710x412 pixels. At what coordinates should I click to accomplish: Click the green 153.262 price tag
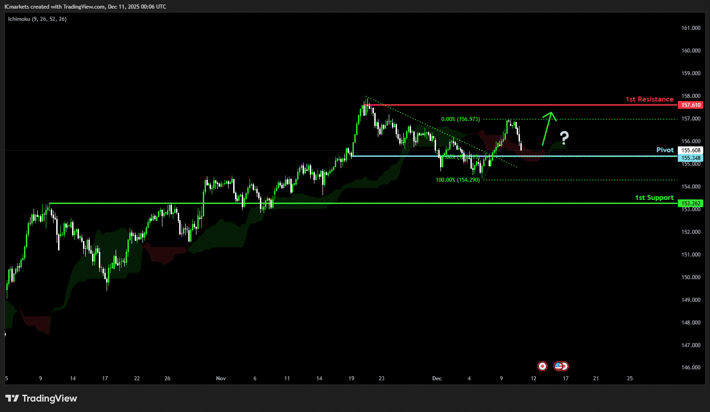coord(690,204)
